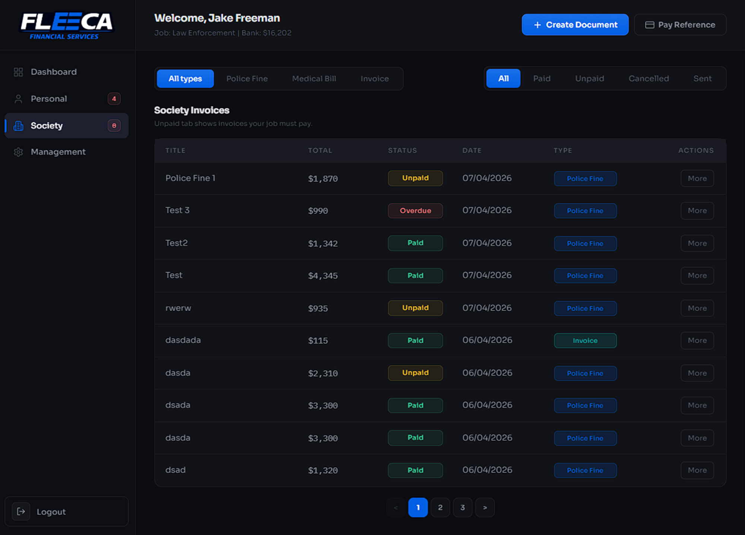Screen dimensions: 745x535
Task: Open More for Police Fine 1
Action: point(697,178)
